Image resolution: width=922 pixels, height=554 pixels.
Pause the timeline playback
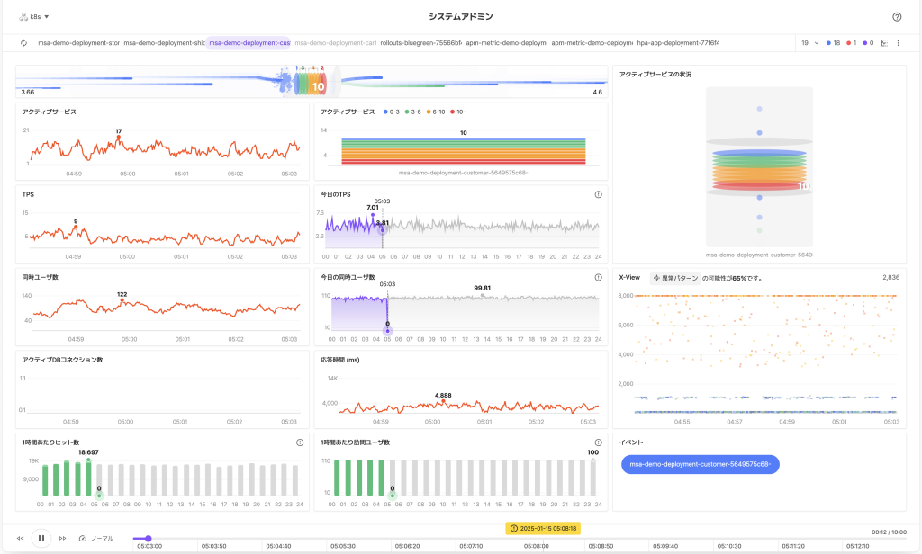point(41,538)
